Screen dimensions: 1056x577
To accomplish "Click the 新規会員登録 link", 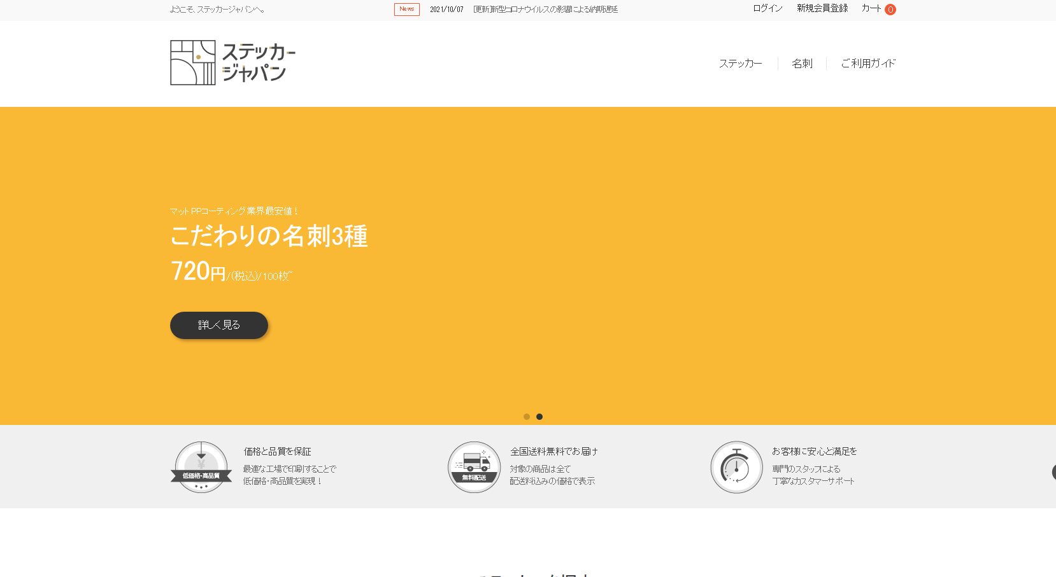I will click(822, 8).
